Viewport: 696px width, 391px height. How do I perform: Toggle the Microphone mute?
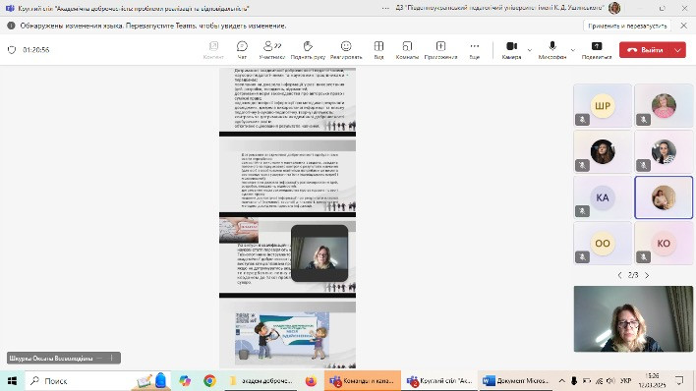(x=552, y=50)
